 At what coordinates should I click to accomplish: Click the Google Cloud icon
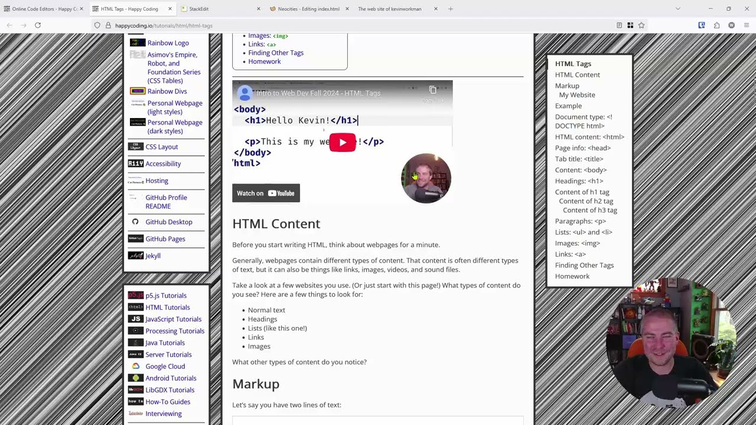point(136,366)
